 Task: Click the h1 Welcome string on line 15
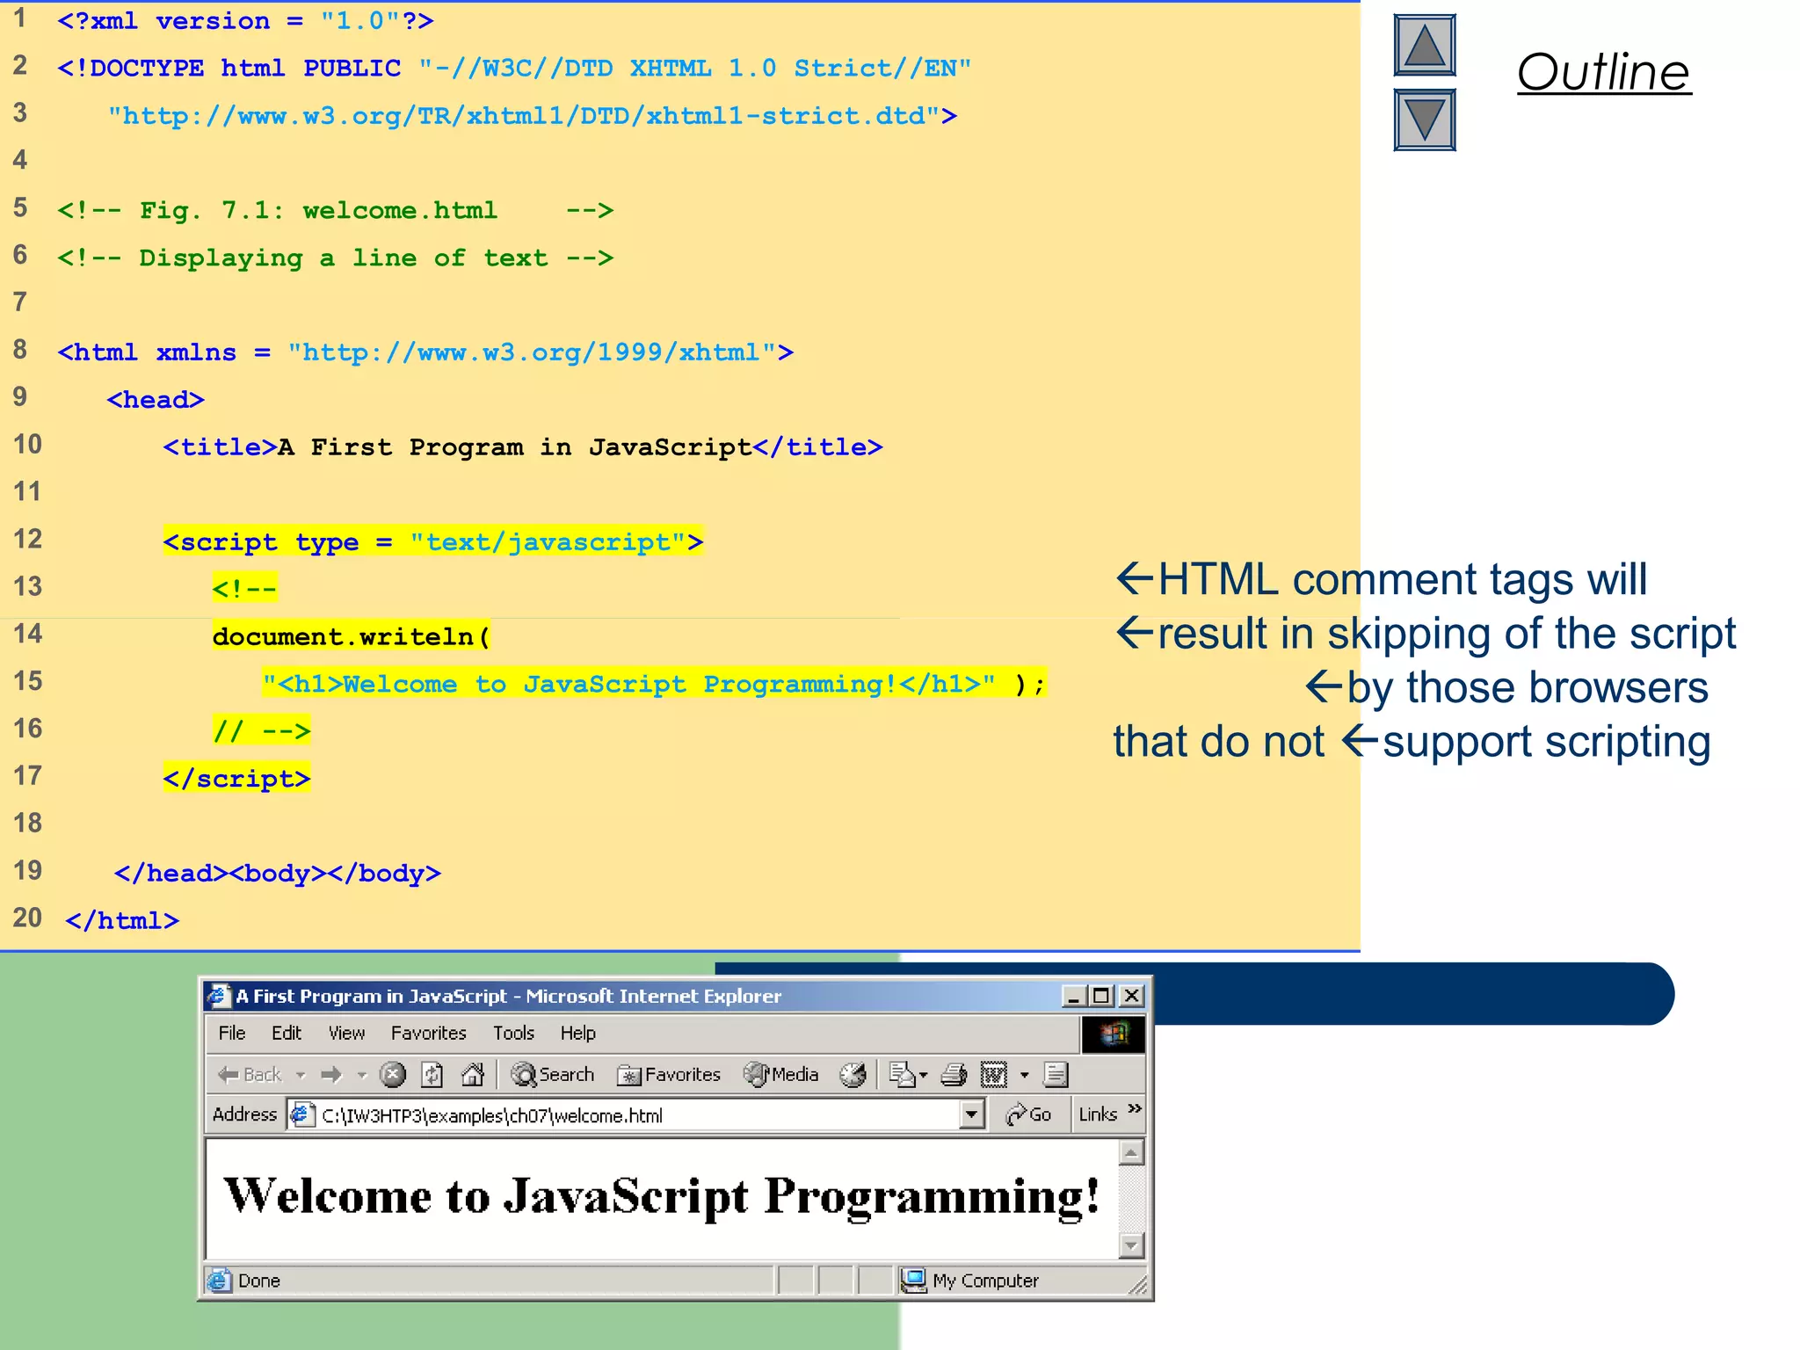point(629,683)
